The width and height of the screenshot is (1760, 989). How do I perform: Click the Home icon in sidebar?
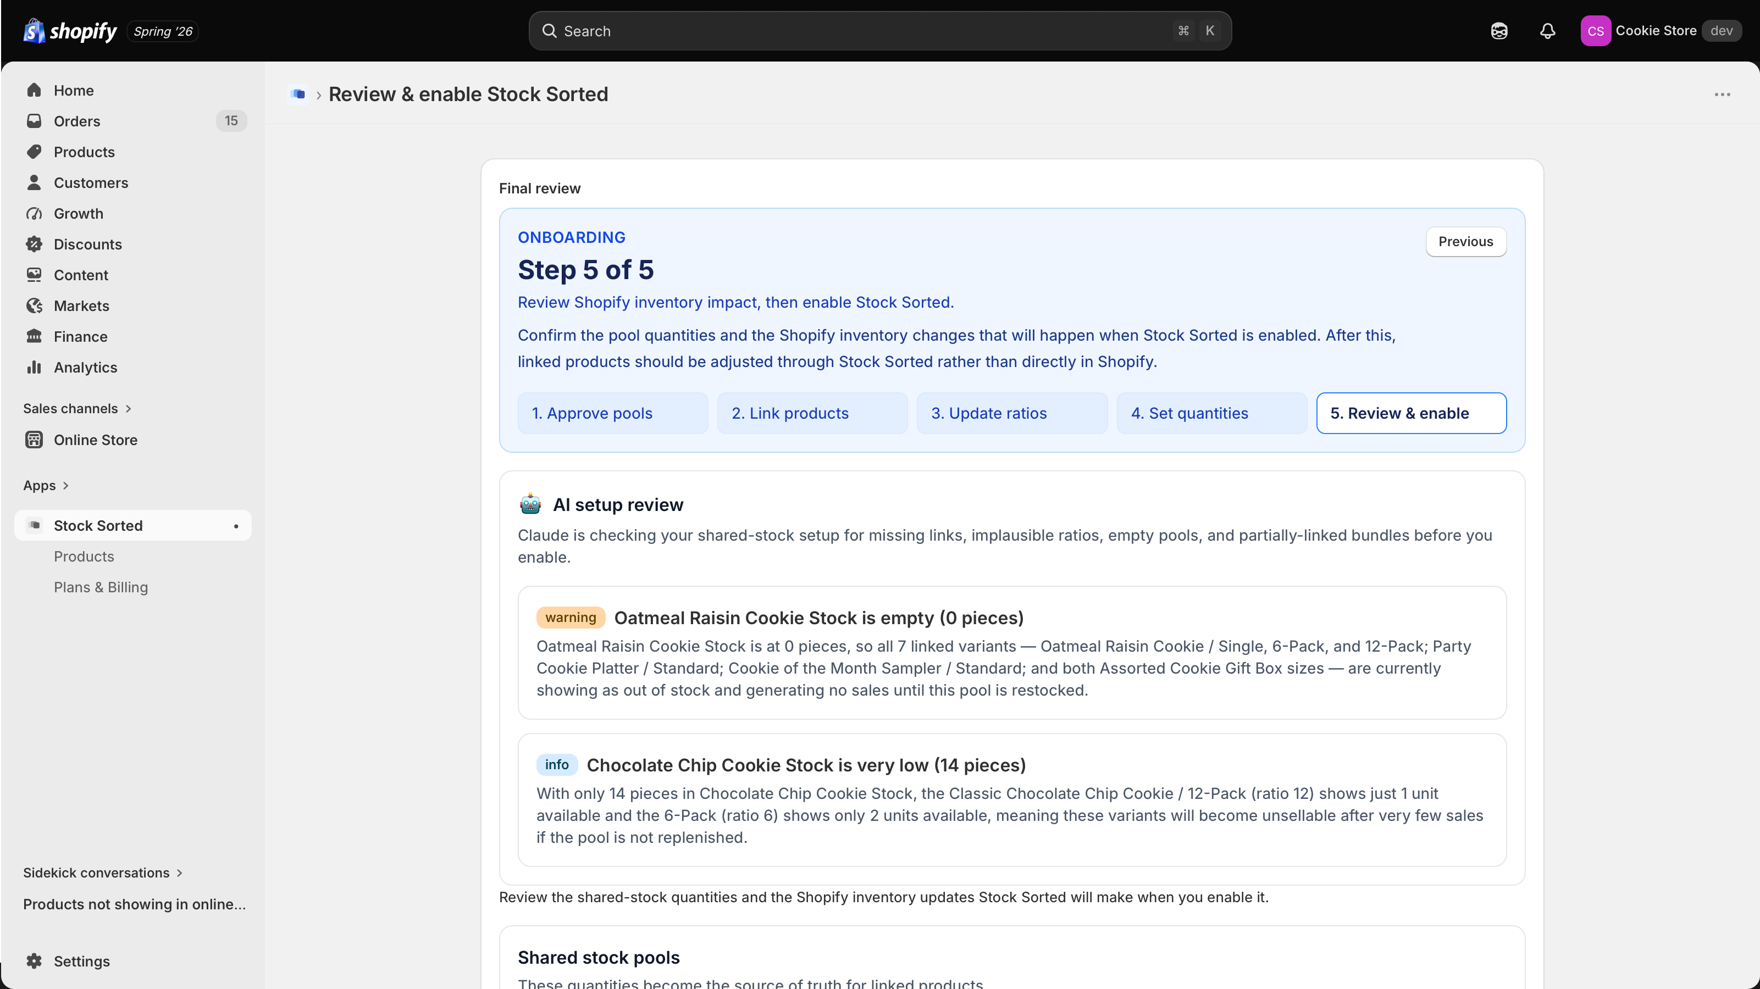click(34, 90)
